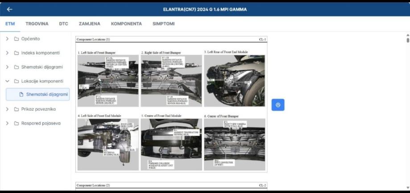This screenshot has height=193, width=410.
Task: Print the diagram with the blue printer button
Action: point(277,105)
